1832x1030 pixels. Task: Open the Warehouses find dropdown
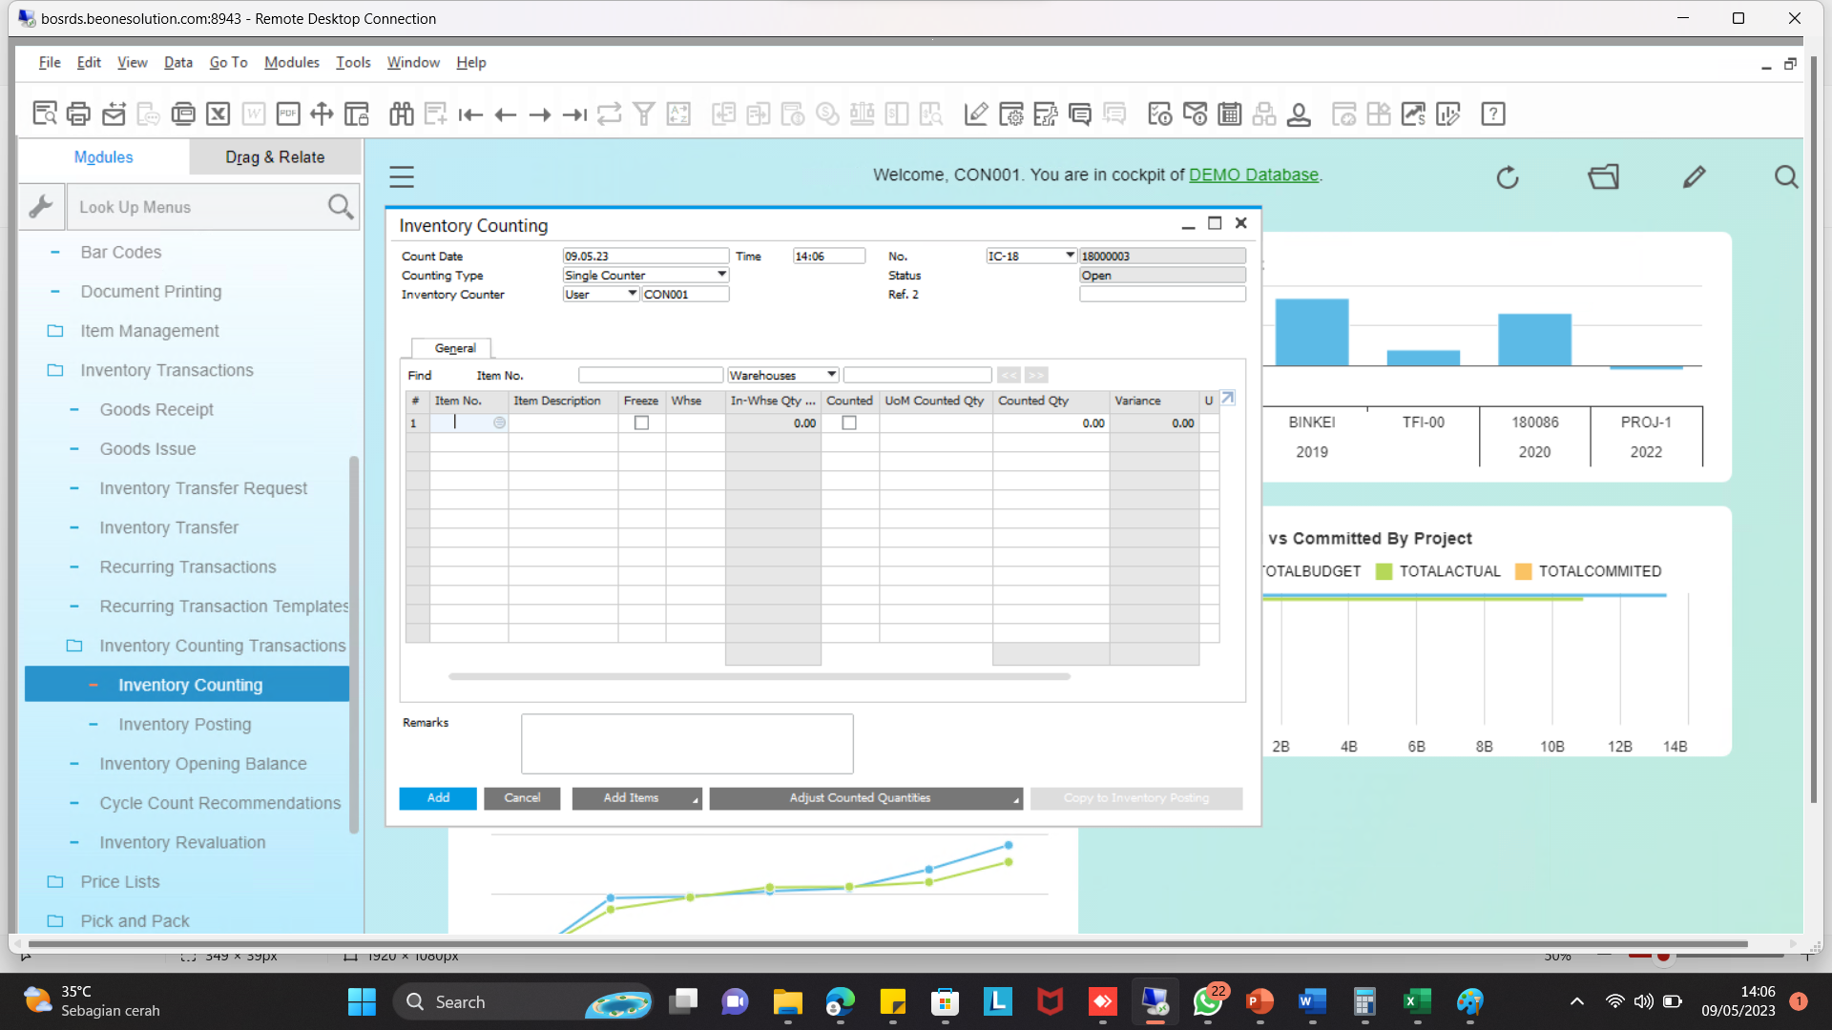832,375
